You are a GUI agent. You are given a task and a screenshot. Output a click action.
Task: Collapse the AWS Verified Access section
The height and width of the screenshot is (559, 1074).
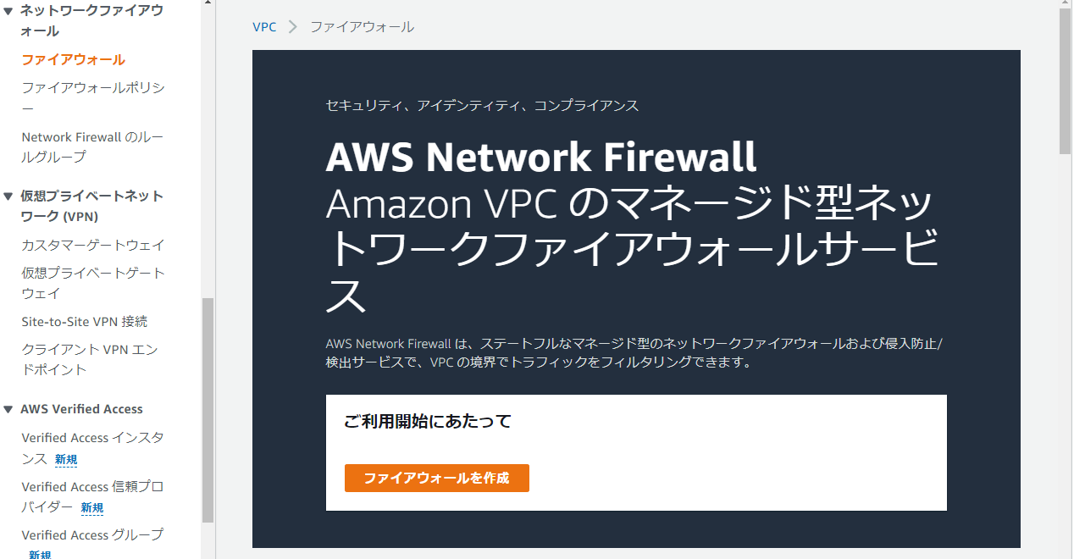coord(8,409)
